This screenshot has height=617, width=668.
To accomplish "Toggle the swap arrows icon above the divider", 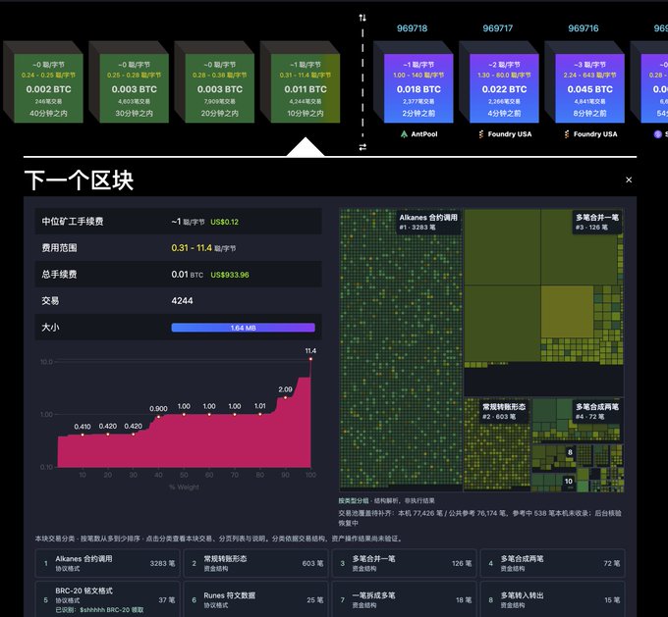I will (362, 18).
